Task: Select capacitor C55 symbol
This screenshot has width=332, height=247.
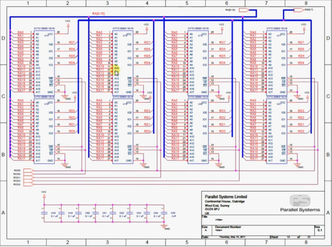Action: point(164,213)
